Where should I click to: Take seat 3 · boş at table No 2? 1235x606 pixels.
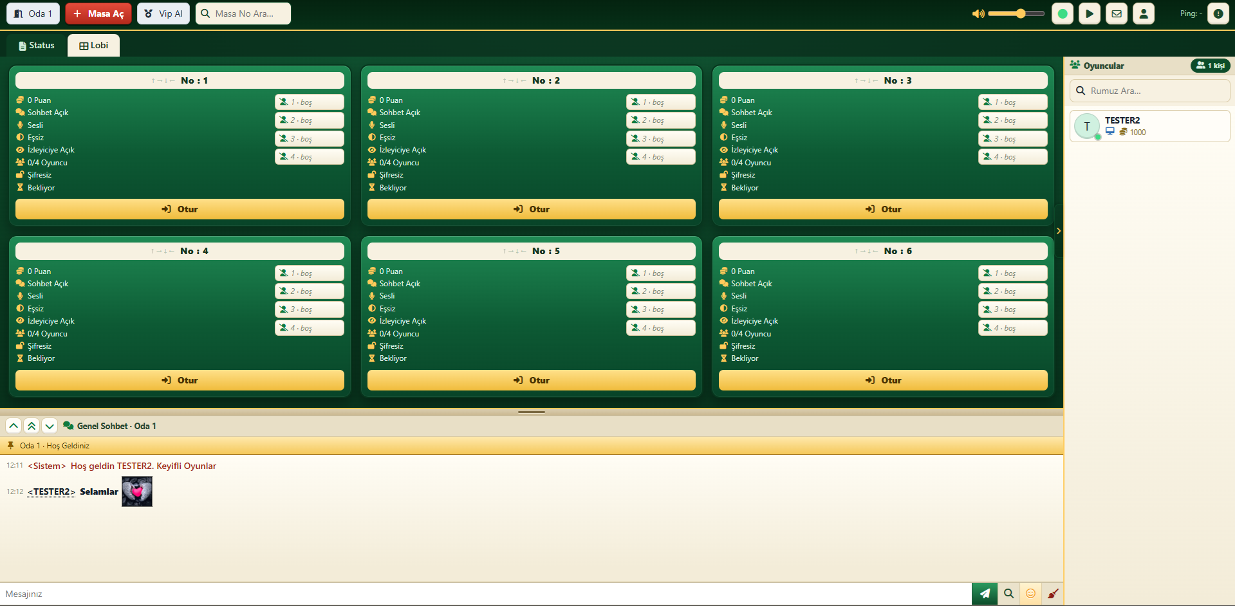point(661,138)
